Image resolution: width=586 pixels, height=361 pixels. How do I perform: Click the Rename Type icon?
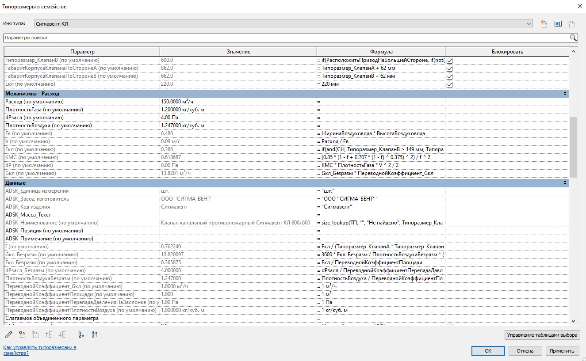(x=558, y=24)
